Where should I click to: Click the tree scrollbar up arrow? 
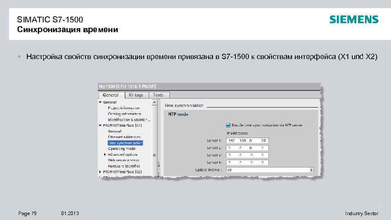[154, 103]
